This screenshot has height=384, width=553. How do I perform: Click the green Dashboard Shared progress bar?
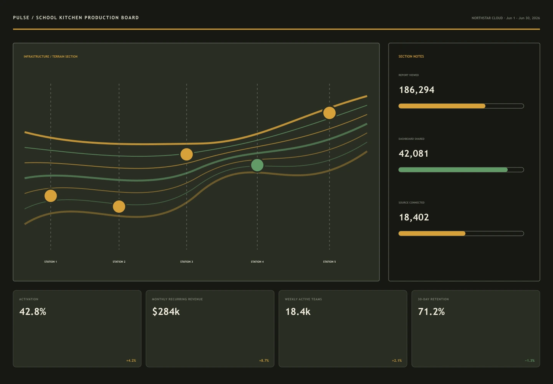[x=461, y=170]
